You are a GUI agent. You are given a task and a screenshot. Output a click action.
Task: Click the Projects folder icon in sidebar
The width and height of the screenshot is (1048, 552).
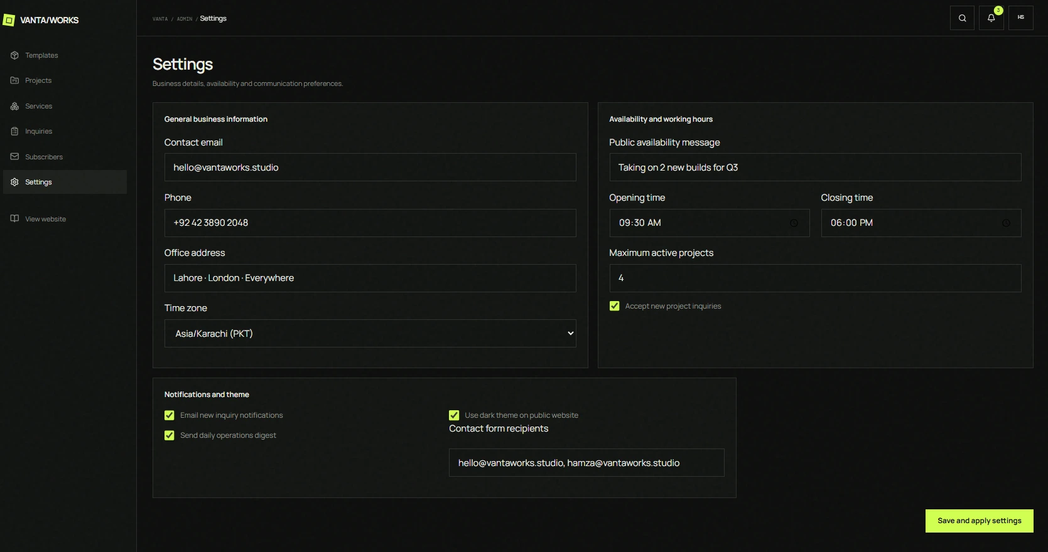[x=14, y=80]
